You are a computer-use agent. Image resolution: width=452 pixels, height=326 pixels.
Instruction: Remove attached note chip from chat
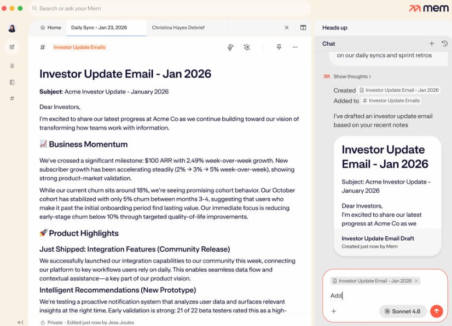click(416, 281)
